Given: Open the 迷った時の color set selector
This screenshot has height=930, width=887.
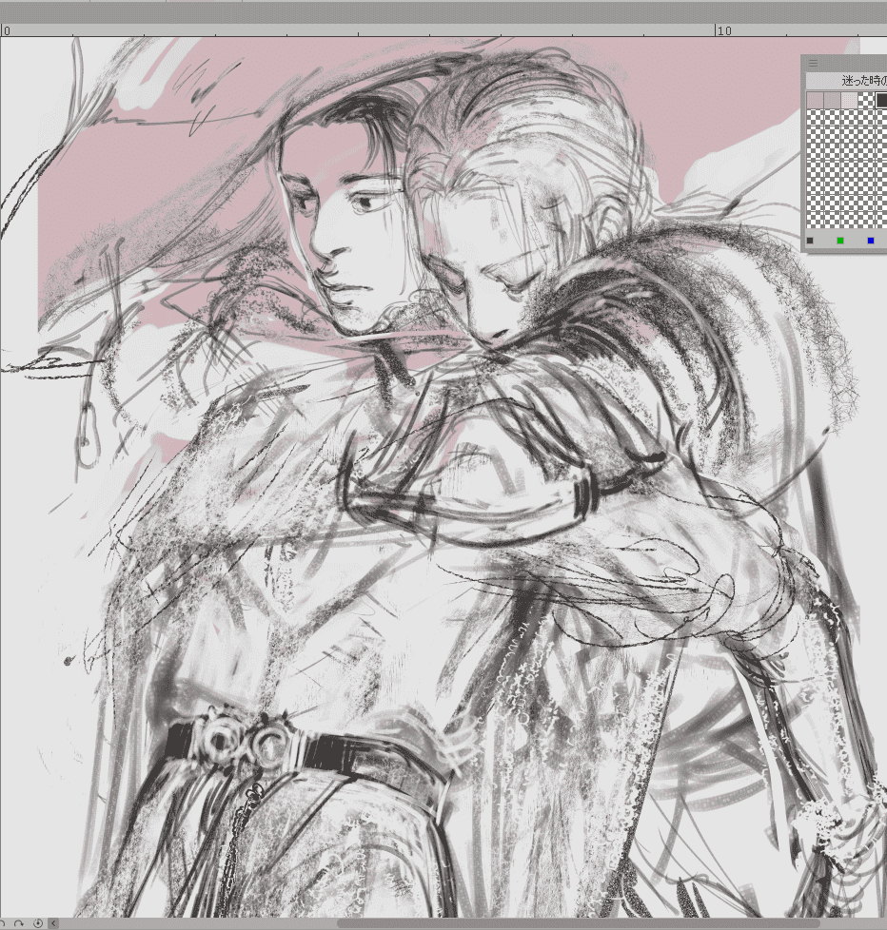Looking at the screenshot, I should 847,79.
